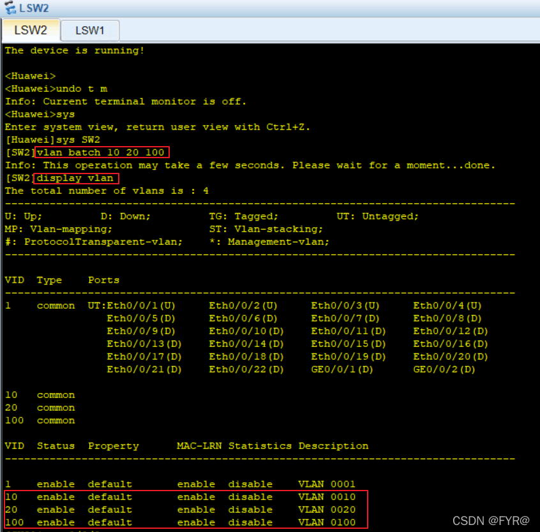Click the 'UT: Untagged;' legend entry
This screenshot has width=540, height=532.
377,216
